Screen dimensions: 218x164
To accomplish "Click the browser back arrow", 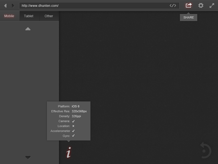I will (x=5, y=6).
